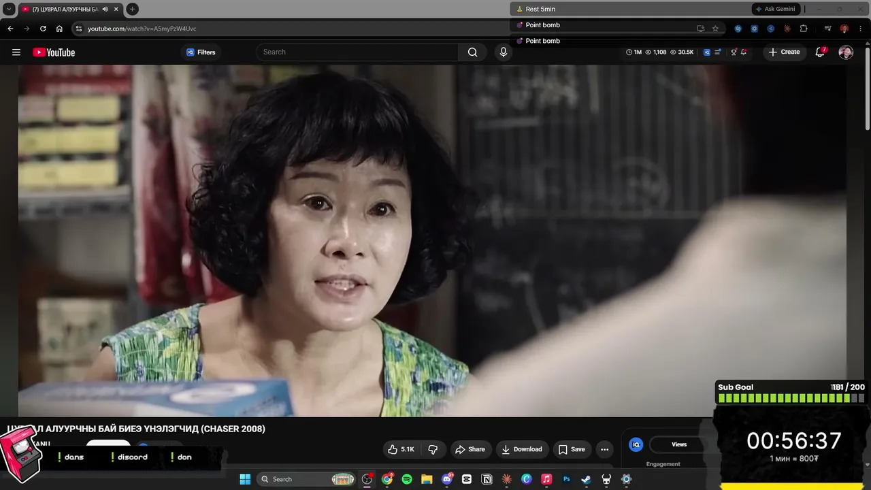
Task: Like the video with 5.1K likes
Action: (401, 449)
